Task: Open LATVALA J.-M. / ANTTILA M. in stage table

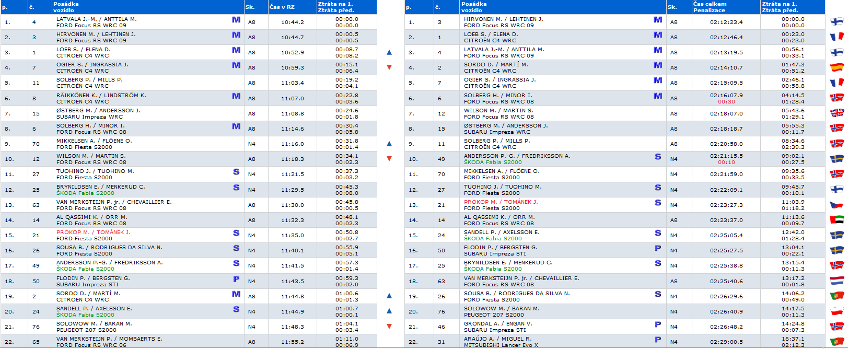Action: pos(97,19)
